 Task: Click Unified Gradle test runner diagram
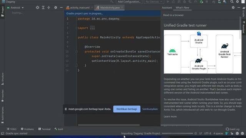[x=203, y=52]
